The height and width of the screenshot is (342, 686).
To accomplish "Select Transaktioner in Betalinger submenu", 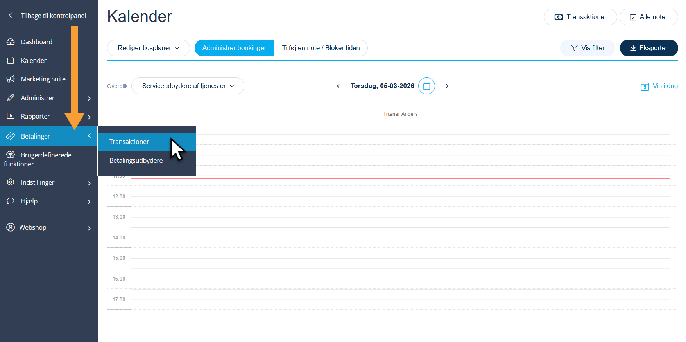I will pos(129,142).
